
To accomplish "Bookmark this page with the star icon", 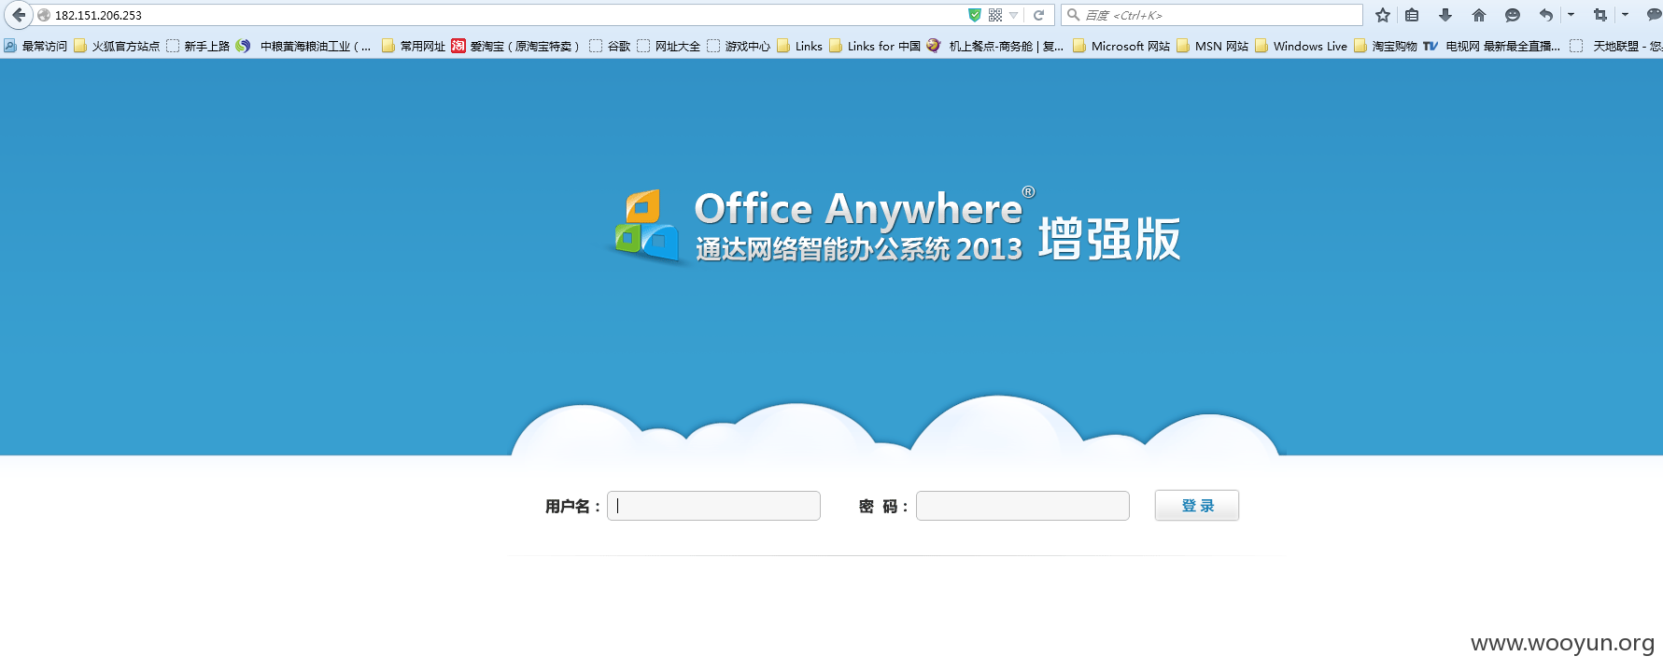I will pos(1383,15).
